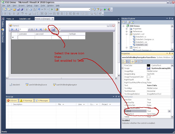Toggle checkbox cell in data grid row
This screenshot has width=175, height=134.
pyautogui.click(x=60, y=38)
